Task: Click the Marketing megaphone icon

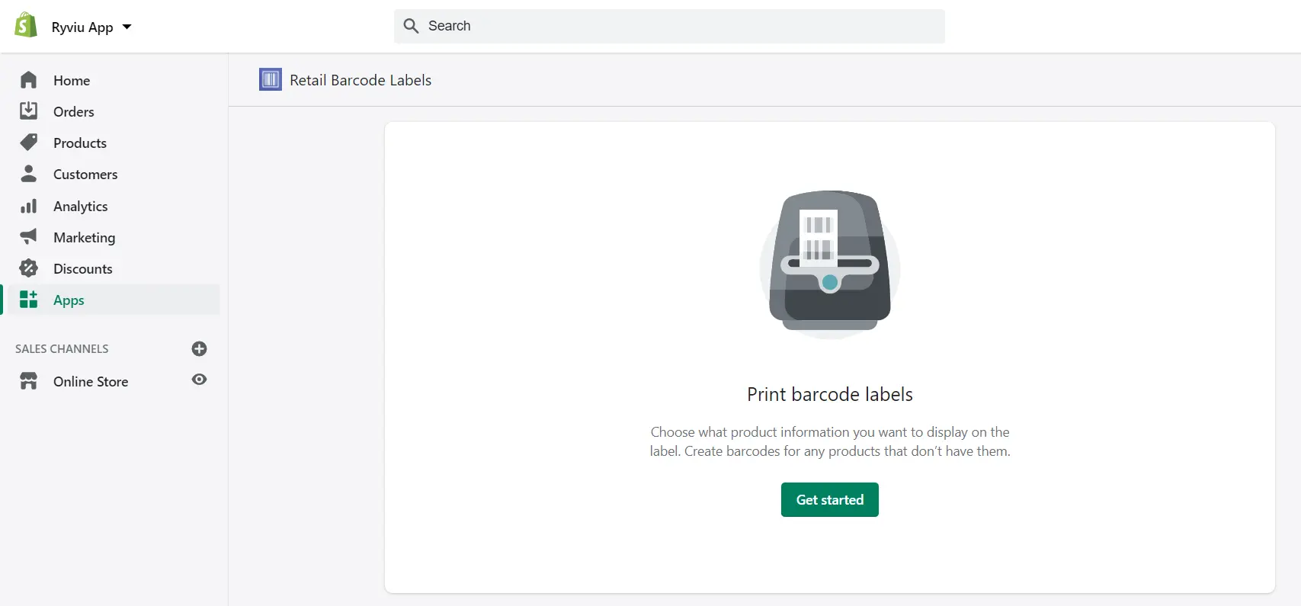Action: (x=28, y=236)
